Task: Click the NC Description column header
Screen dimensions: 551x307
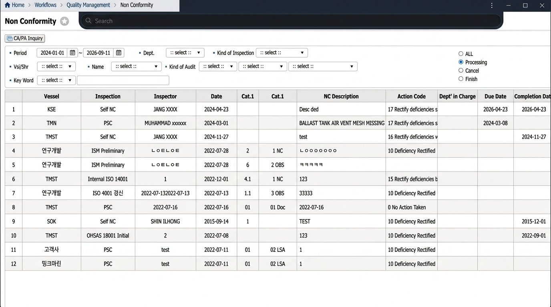Action: [x=341, y=96]
